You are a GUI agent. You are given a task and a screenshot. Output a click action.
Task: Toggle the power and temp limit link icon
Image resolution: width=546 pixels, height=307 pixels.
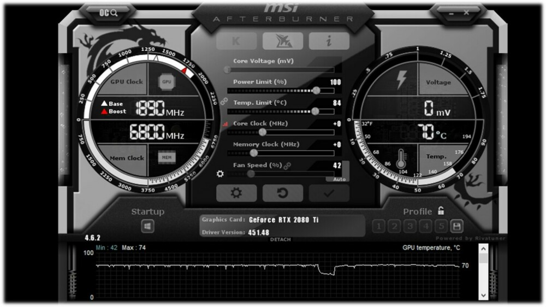224,102
